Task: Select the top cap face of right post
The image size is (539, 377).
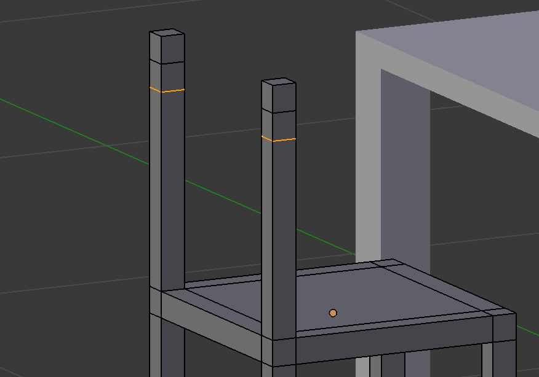Action: [x=278, y=82]
